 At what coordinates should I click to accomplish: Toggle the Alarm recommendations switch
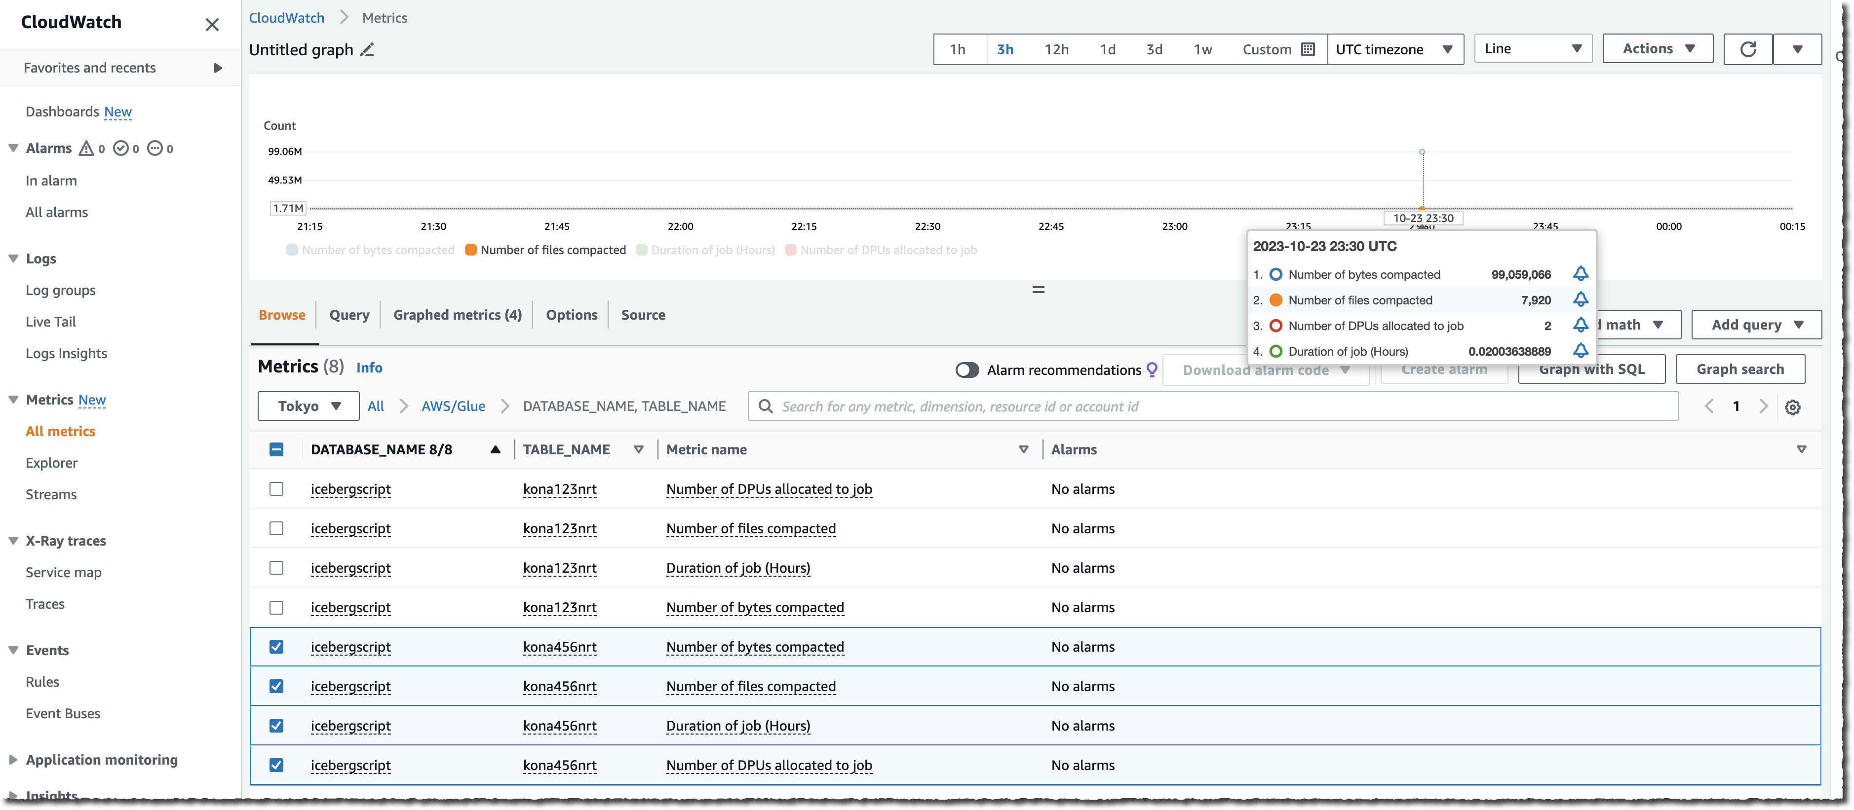966,370
